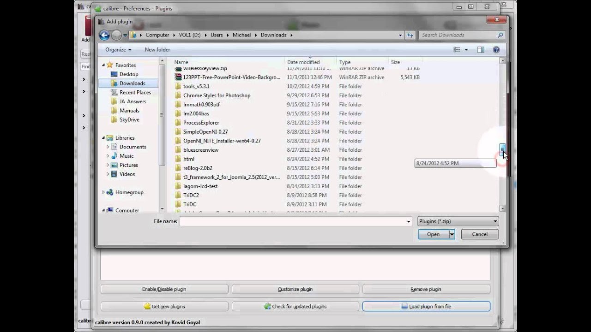Collapse the Favorites group
The height and width of the screenshot is (332, 591).
[x=103, y=65]
